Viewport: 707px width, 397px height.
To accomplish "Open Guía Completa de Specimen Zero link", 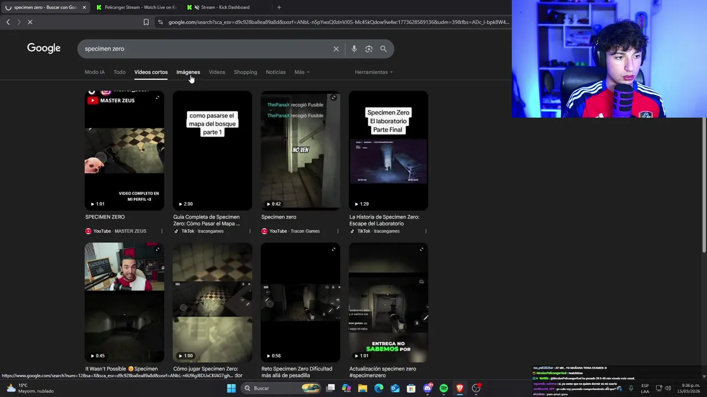I will click(207, 221).
